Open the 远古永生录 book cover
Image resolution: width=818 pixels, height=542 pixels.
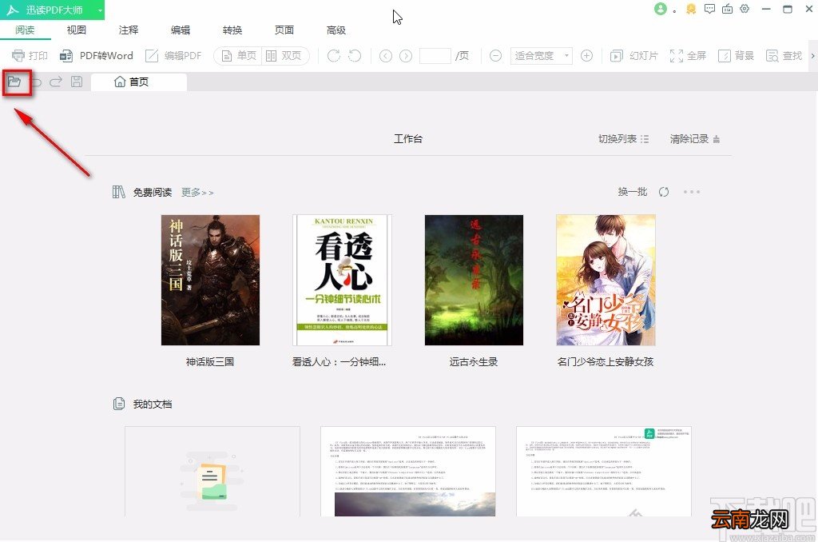click(474, 280)
